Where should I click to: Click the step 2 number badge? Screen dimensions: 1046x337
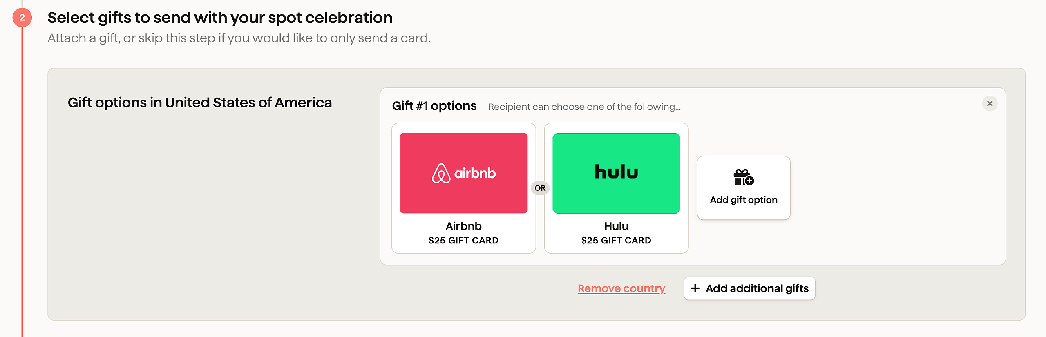pyautogui.click(x=22, y=18)
